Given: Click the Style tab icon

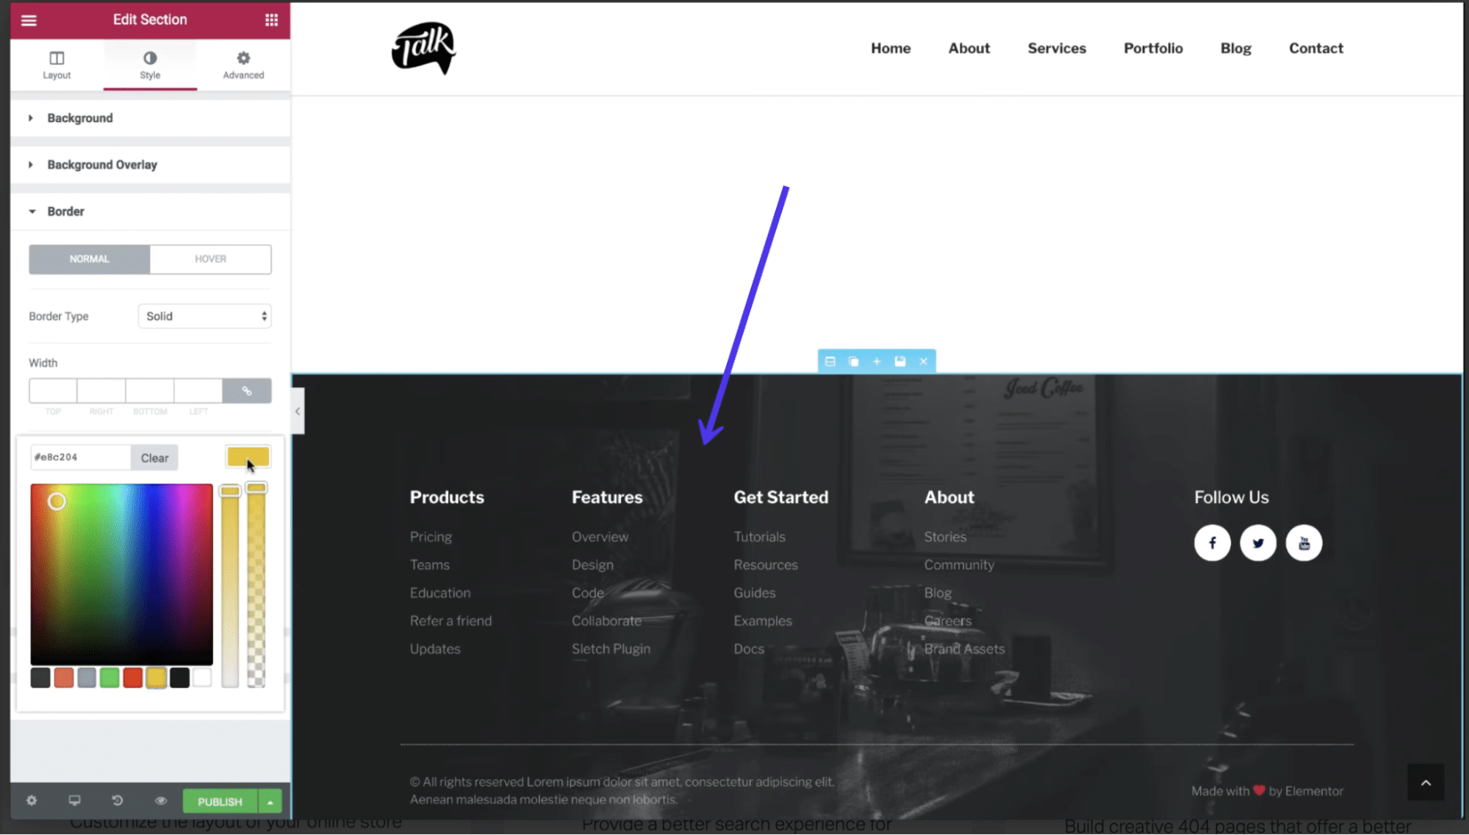Looking at the screenshot, I should [x=149, y=57].
